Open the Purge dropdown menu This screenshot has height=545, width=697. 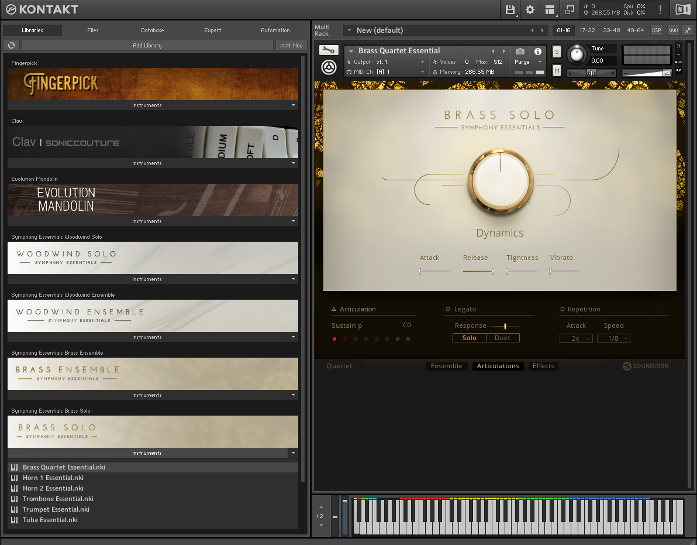click(x=529, y=62)
